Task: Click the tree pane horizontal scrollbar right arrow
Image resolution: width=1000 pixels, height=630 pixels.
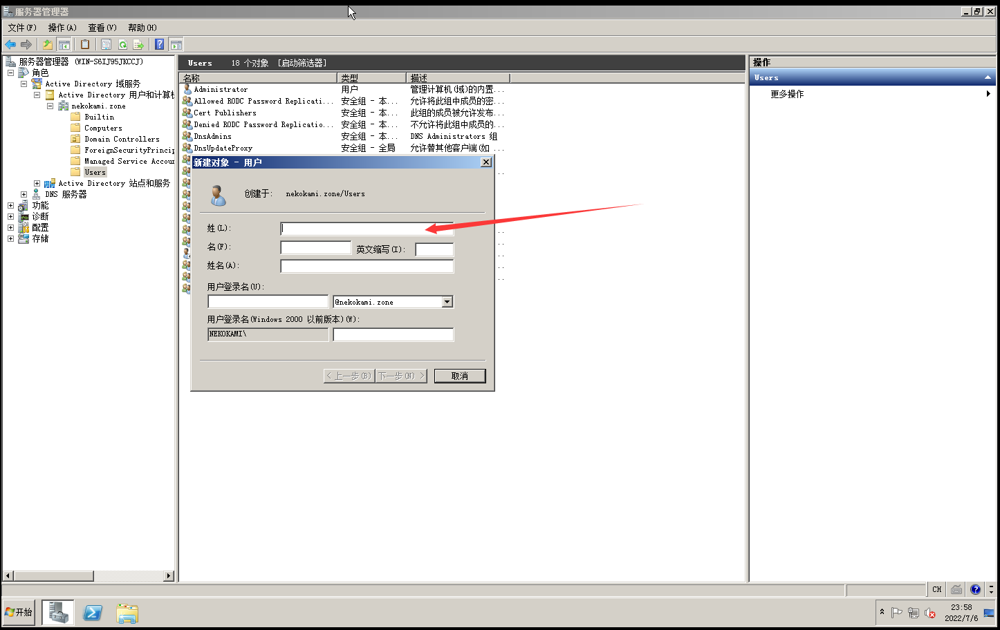Action: tap(168, 575)
